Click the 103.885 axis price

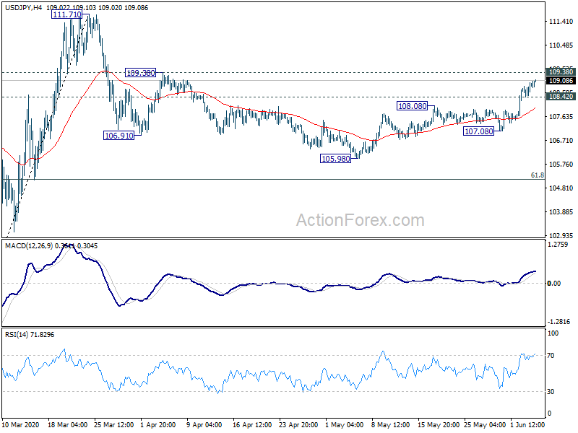[561, 212]
